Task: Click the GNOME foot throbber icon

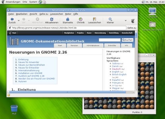Action: pyautogui.click(x=133, y=21)
